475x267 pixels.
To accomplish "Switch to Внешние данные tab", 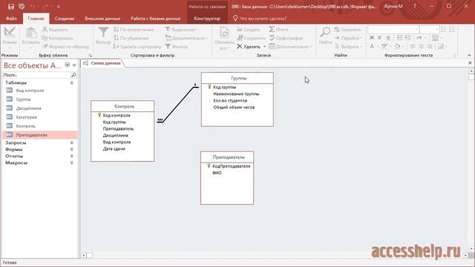I will pyautogui.click(x=102, y=19).
